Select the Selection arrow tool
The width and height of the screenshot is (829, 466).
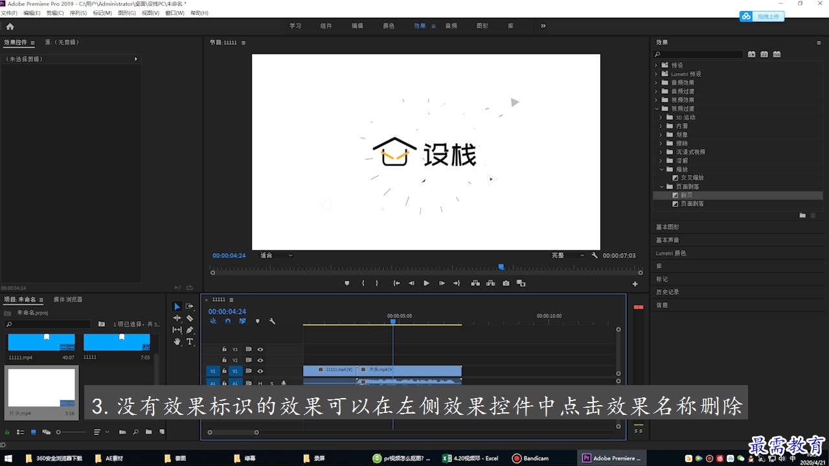pos(177,306)
